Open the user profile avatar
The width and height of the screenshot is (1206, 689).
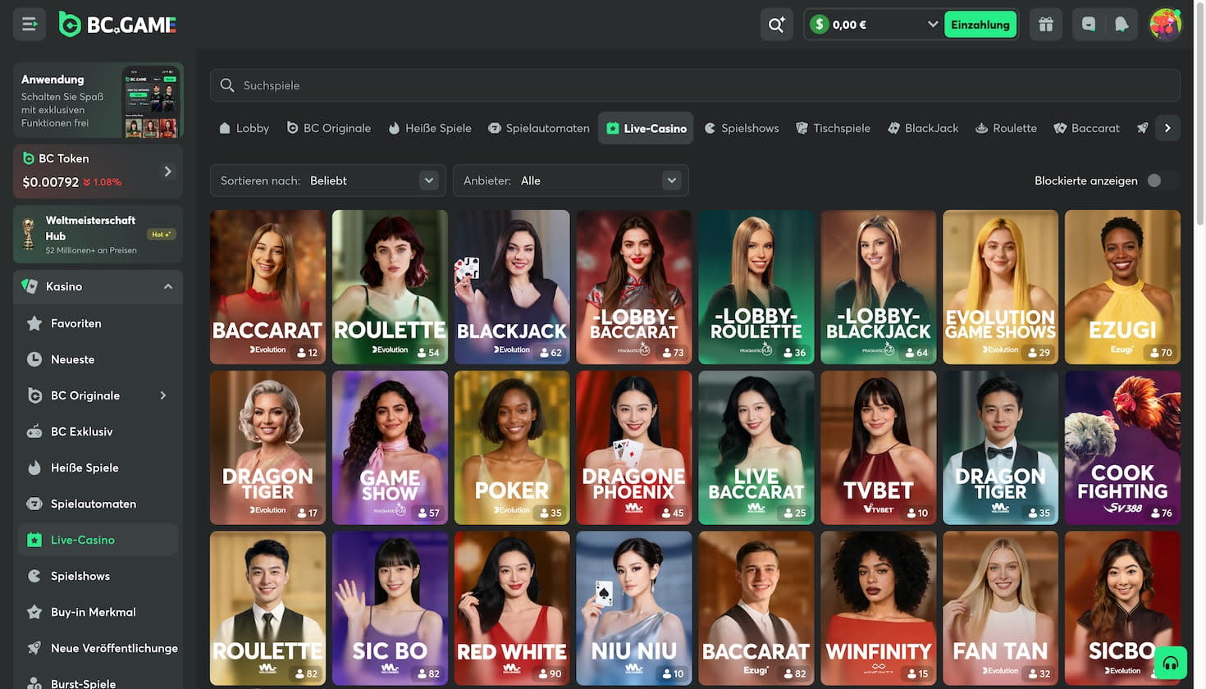pos(1165,25)
